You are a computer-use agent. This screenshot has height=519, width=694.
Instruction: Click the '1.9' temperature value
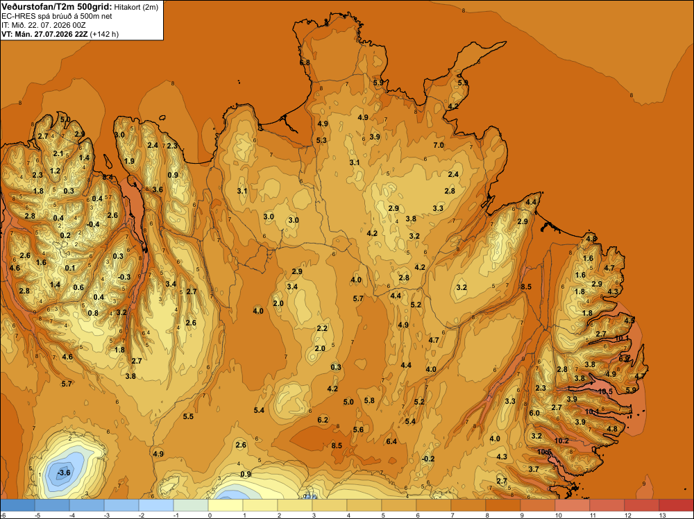[129, 161]
